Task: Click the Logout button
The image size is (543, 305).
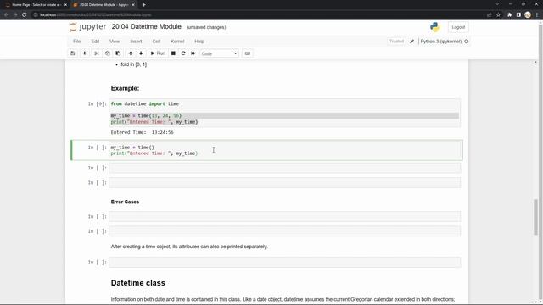Action: pos(458,27)
